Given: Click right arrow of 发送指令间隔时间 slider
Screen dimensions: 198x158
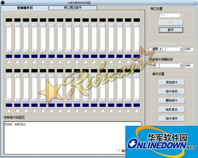Looking at the screenshot, I should click(x=181, y=65).
